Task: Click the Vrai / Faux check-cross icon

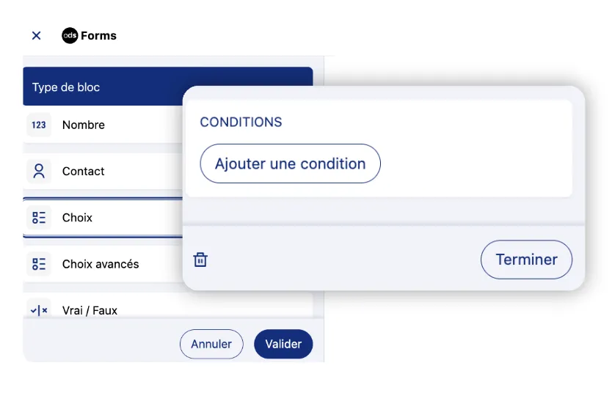Action: click(x=39, y=310)
